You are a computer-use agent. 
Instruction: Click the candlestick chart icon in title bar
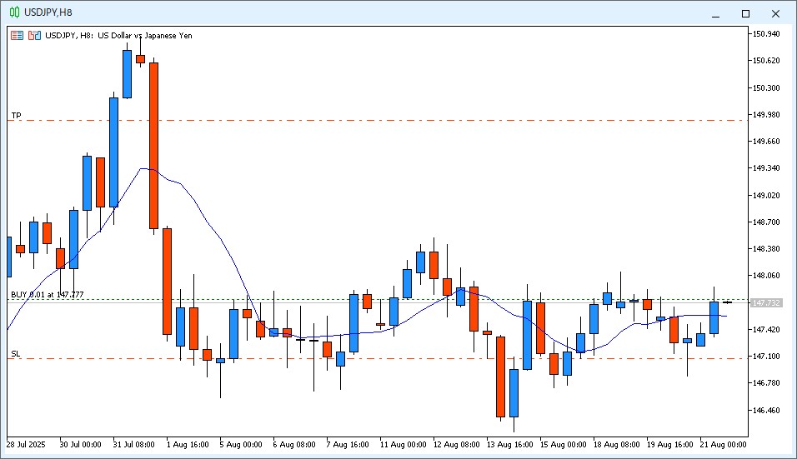pyautogui.click(x=14, y=12)
